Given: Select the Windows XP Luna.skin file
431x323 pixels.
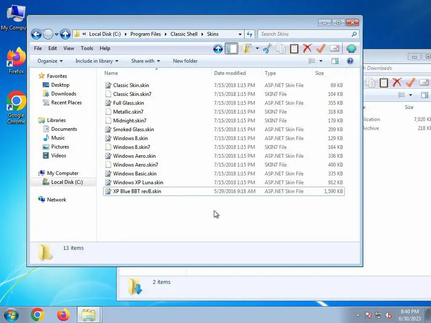Looking at the screenshot, I should click(224, 183).
